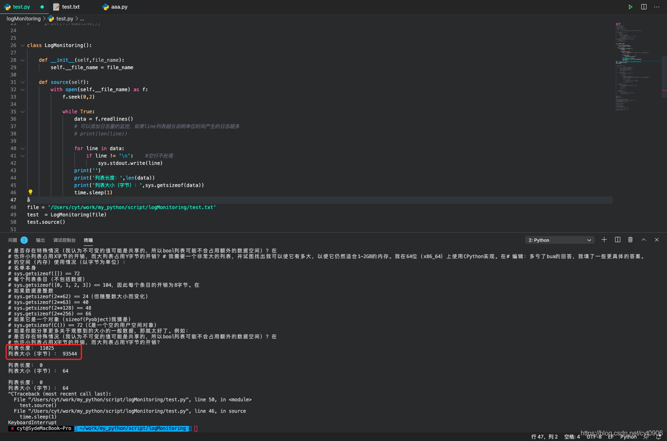
Task: Click the logMonitoring breadcrumb folder
Action: [x=23, y=19]
